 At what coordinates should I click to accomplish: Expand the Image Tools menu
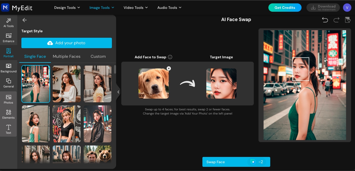click(x=102, y=8)
